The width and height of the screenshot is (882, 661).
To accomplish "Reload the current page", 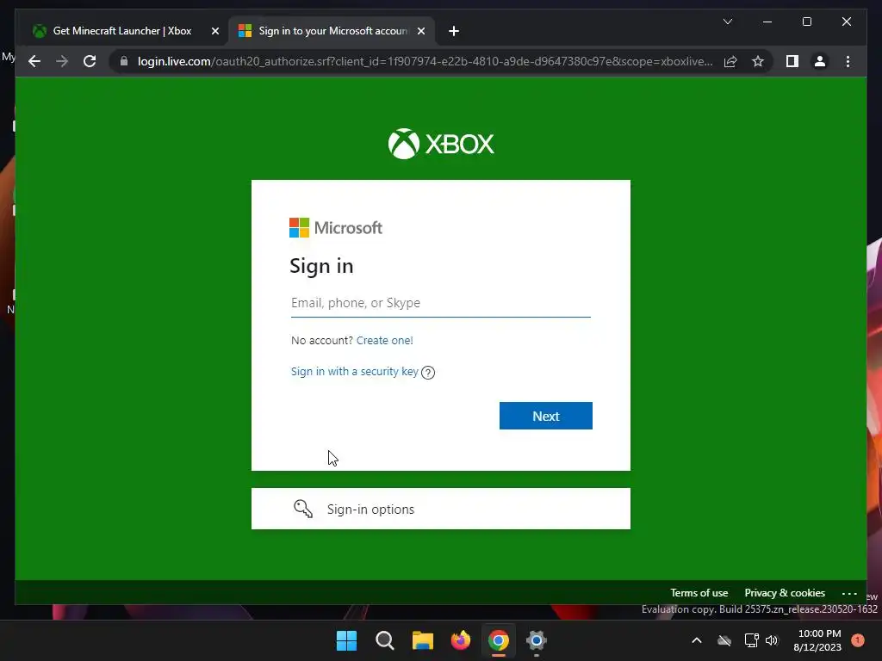I will 90,61.
